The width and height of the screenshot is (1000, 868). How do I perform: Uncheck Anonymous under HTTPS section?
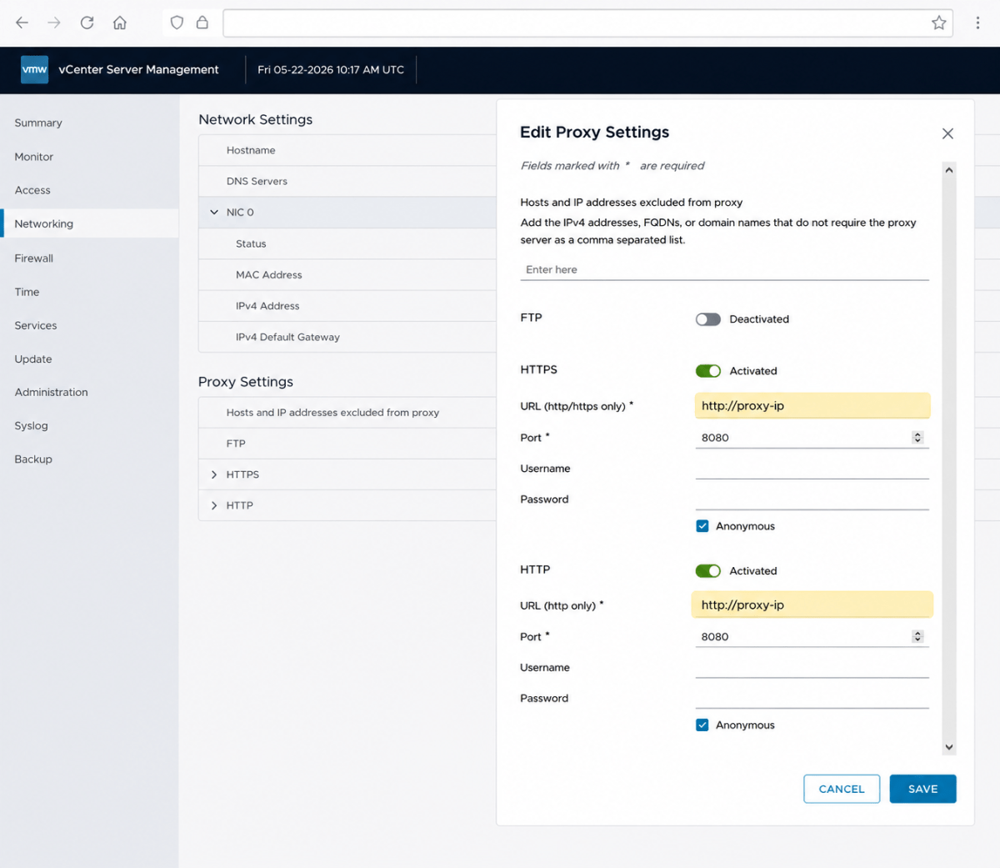coord(702,526)
